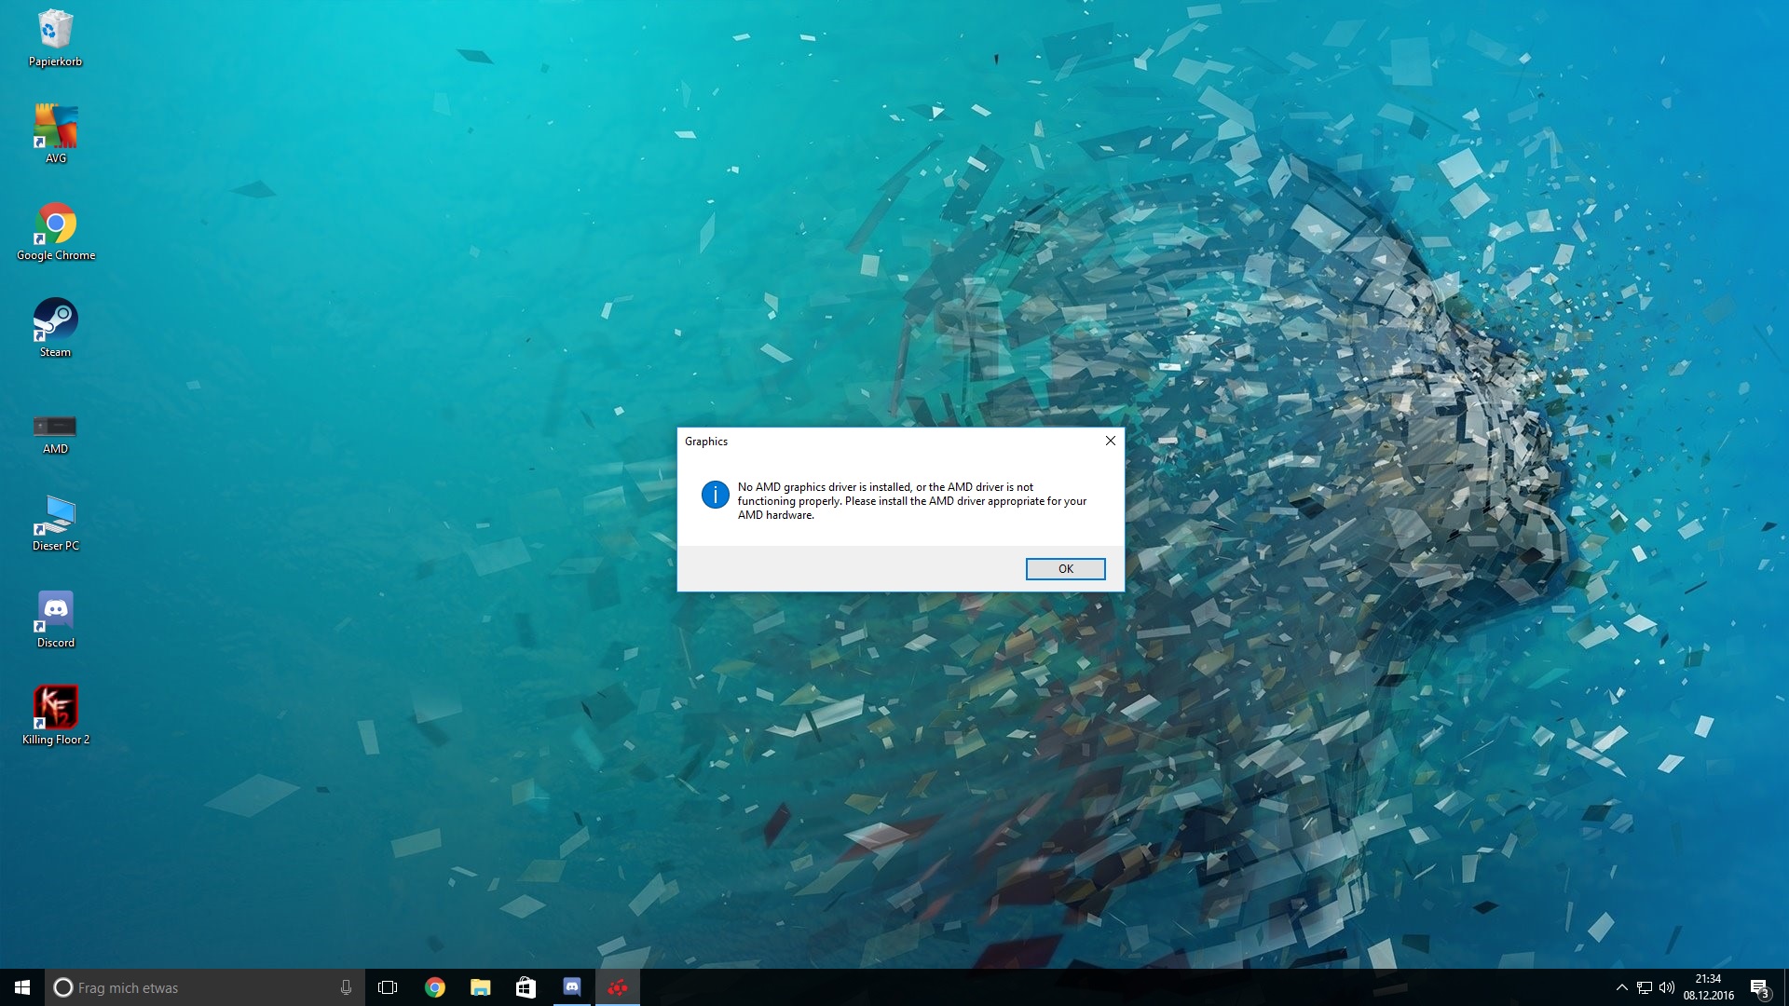
Task: Open the volume control in system tray
Action: (x=1667, y=987)
